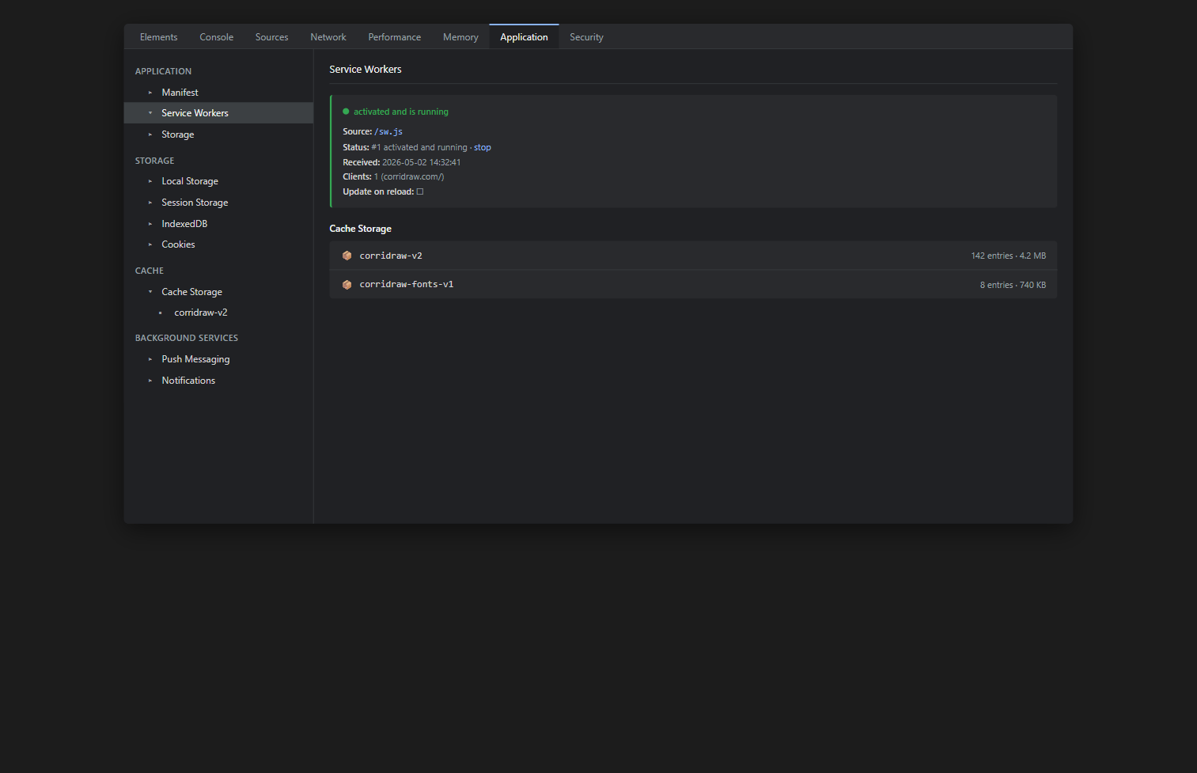This screenshot has height=773, width=1197.
Task: Expand the arrow beside IndexedDB
Action: [150, 224]
